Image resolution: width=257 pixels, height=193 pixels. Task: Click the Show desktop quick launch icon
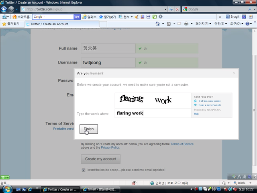pyautogui.click(x=18, y=189)
